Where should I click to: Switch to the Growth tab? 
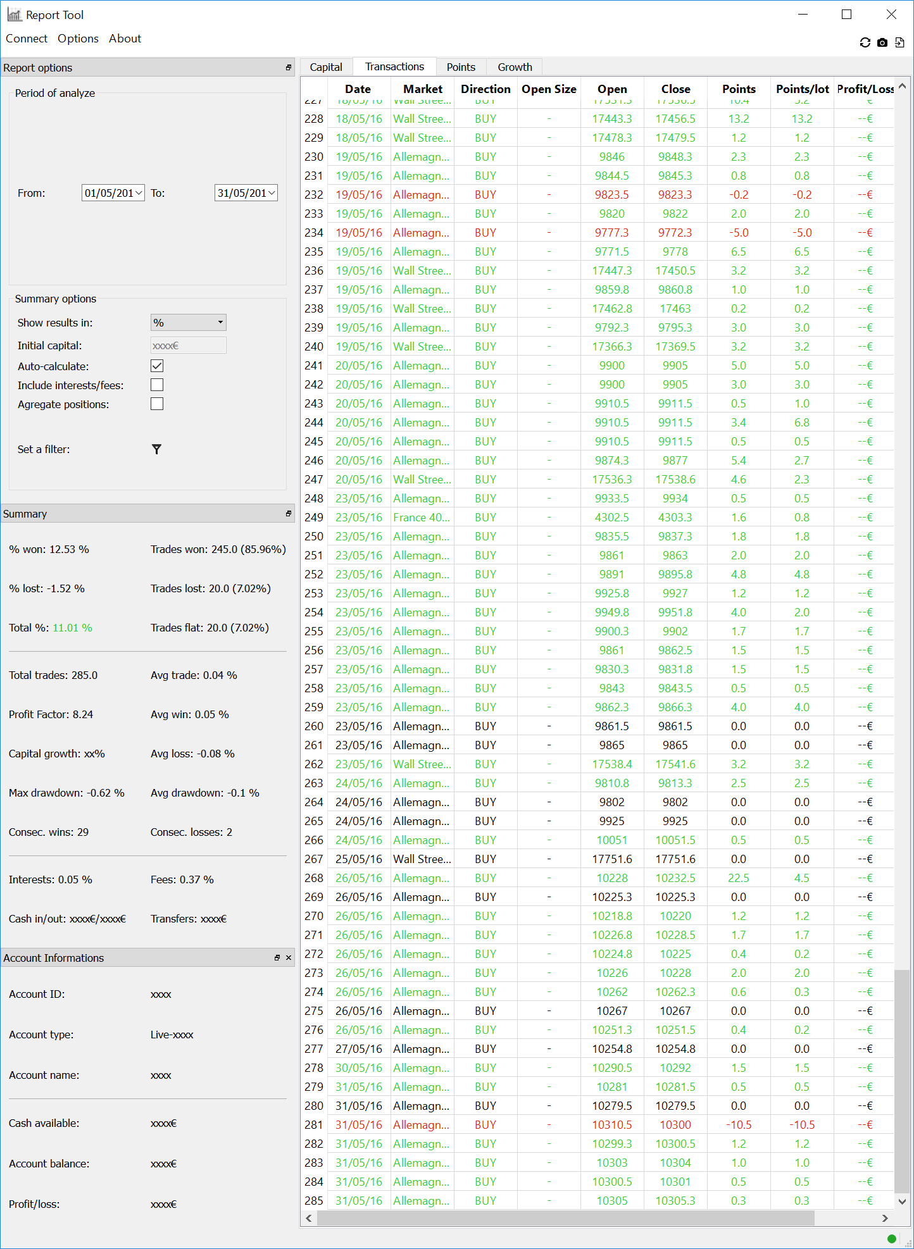tap(515, 67)
